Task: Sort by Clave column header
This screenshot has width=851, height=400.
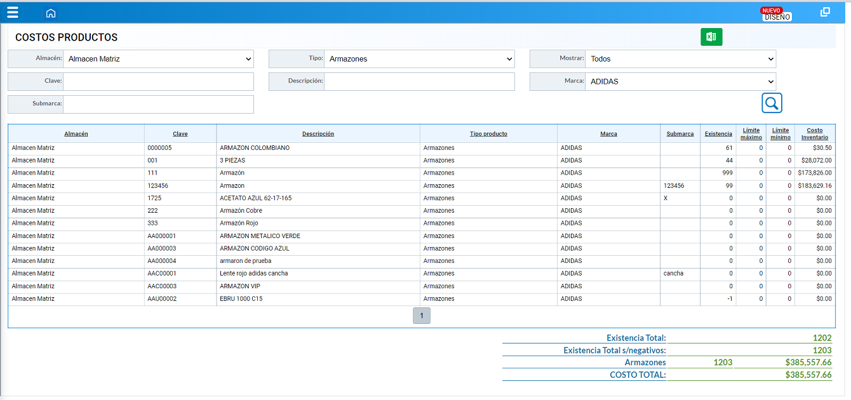Action: (x=180, y=134)
